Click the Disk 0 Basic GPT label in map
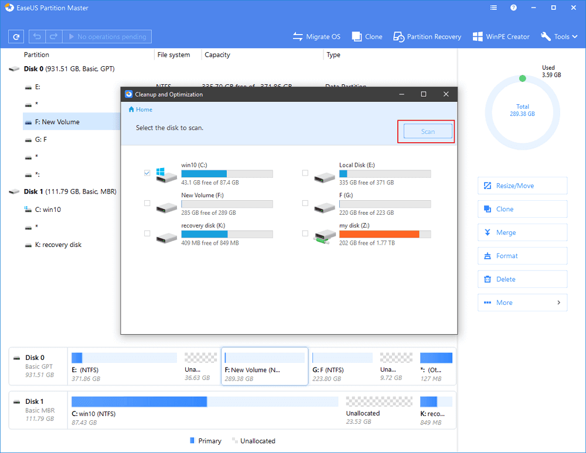This screenshot has height=453, width=586. pos(39,366)
